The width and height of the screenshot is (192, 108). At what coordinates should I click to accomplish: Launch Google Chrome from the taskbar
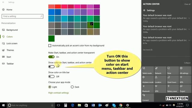(x=121, y=105)
